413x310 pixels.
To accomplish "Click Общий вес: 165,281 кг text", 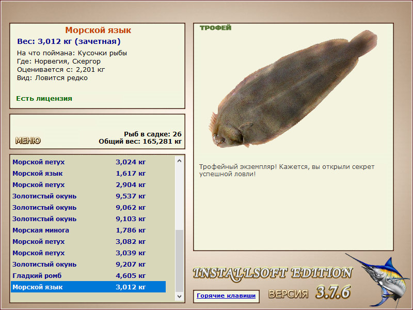I will tap(140, 141).
